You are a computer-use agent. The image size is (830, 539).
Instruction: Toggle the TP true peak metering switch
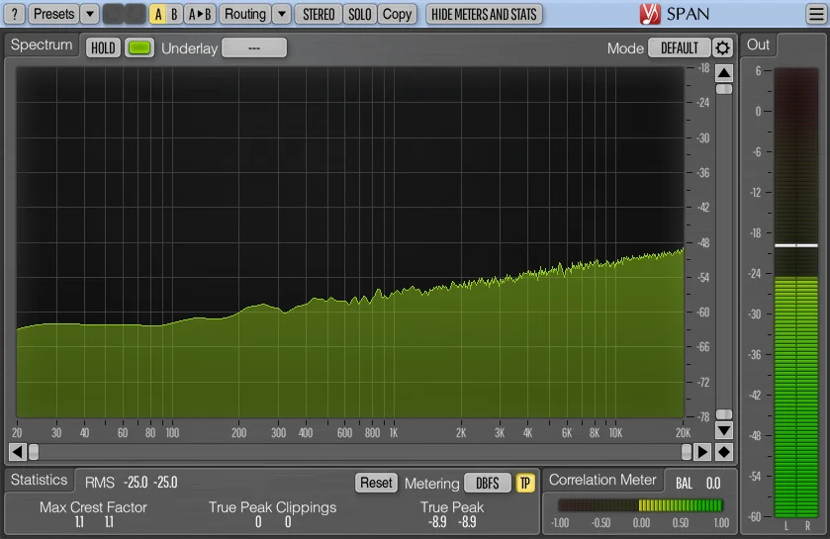525,483
